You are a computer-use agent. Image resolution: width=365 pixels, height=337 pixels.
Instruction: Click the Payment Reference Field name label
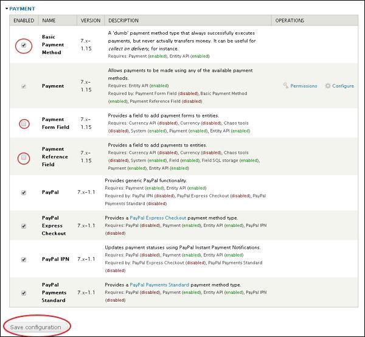[55, 156]
